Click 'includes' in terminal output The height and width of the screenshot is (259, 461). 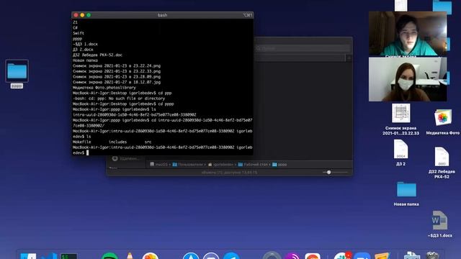point(117,142)
